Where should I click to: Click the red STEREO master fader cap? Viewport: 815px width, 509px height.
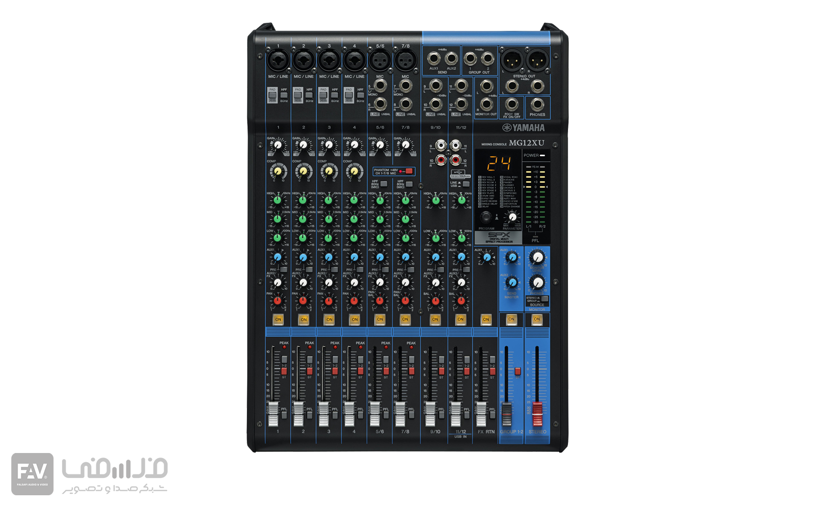[537, 414]
